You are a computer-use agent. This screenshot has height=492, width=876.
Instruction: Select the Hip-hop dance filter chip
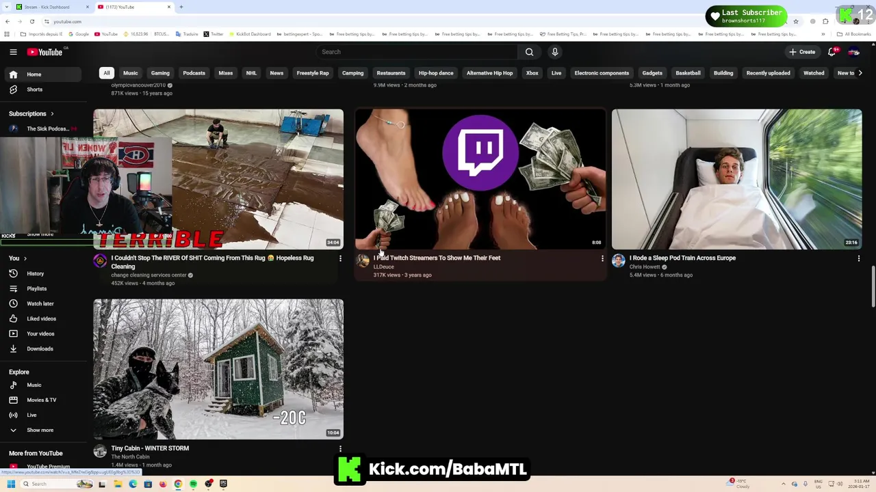coord(436,73)
